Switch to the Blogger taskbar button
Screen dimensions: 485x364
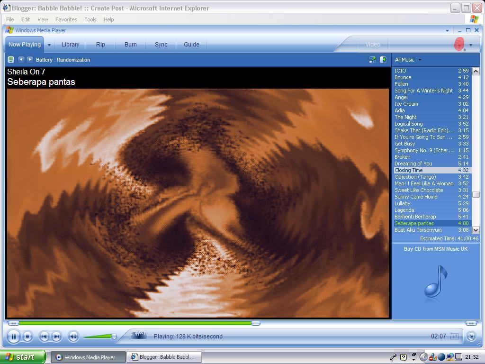[164, 357]
